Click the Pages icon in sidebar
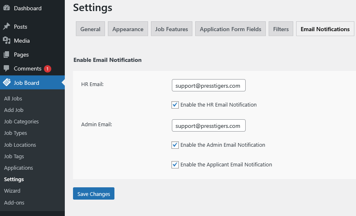Screen dimensions: 356x216 tap(7, 55)
